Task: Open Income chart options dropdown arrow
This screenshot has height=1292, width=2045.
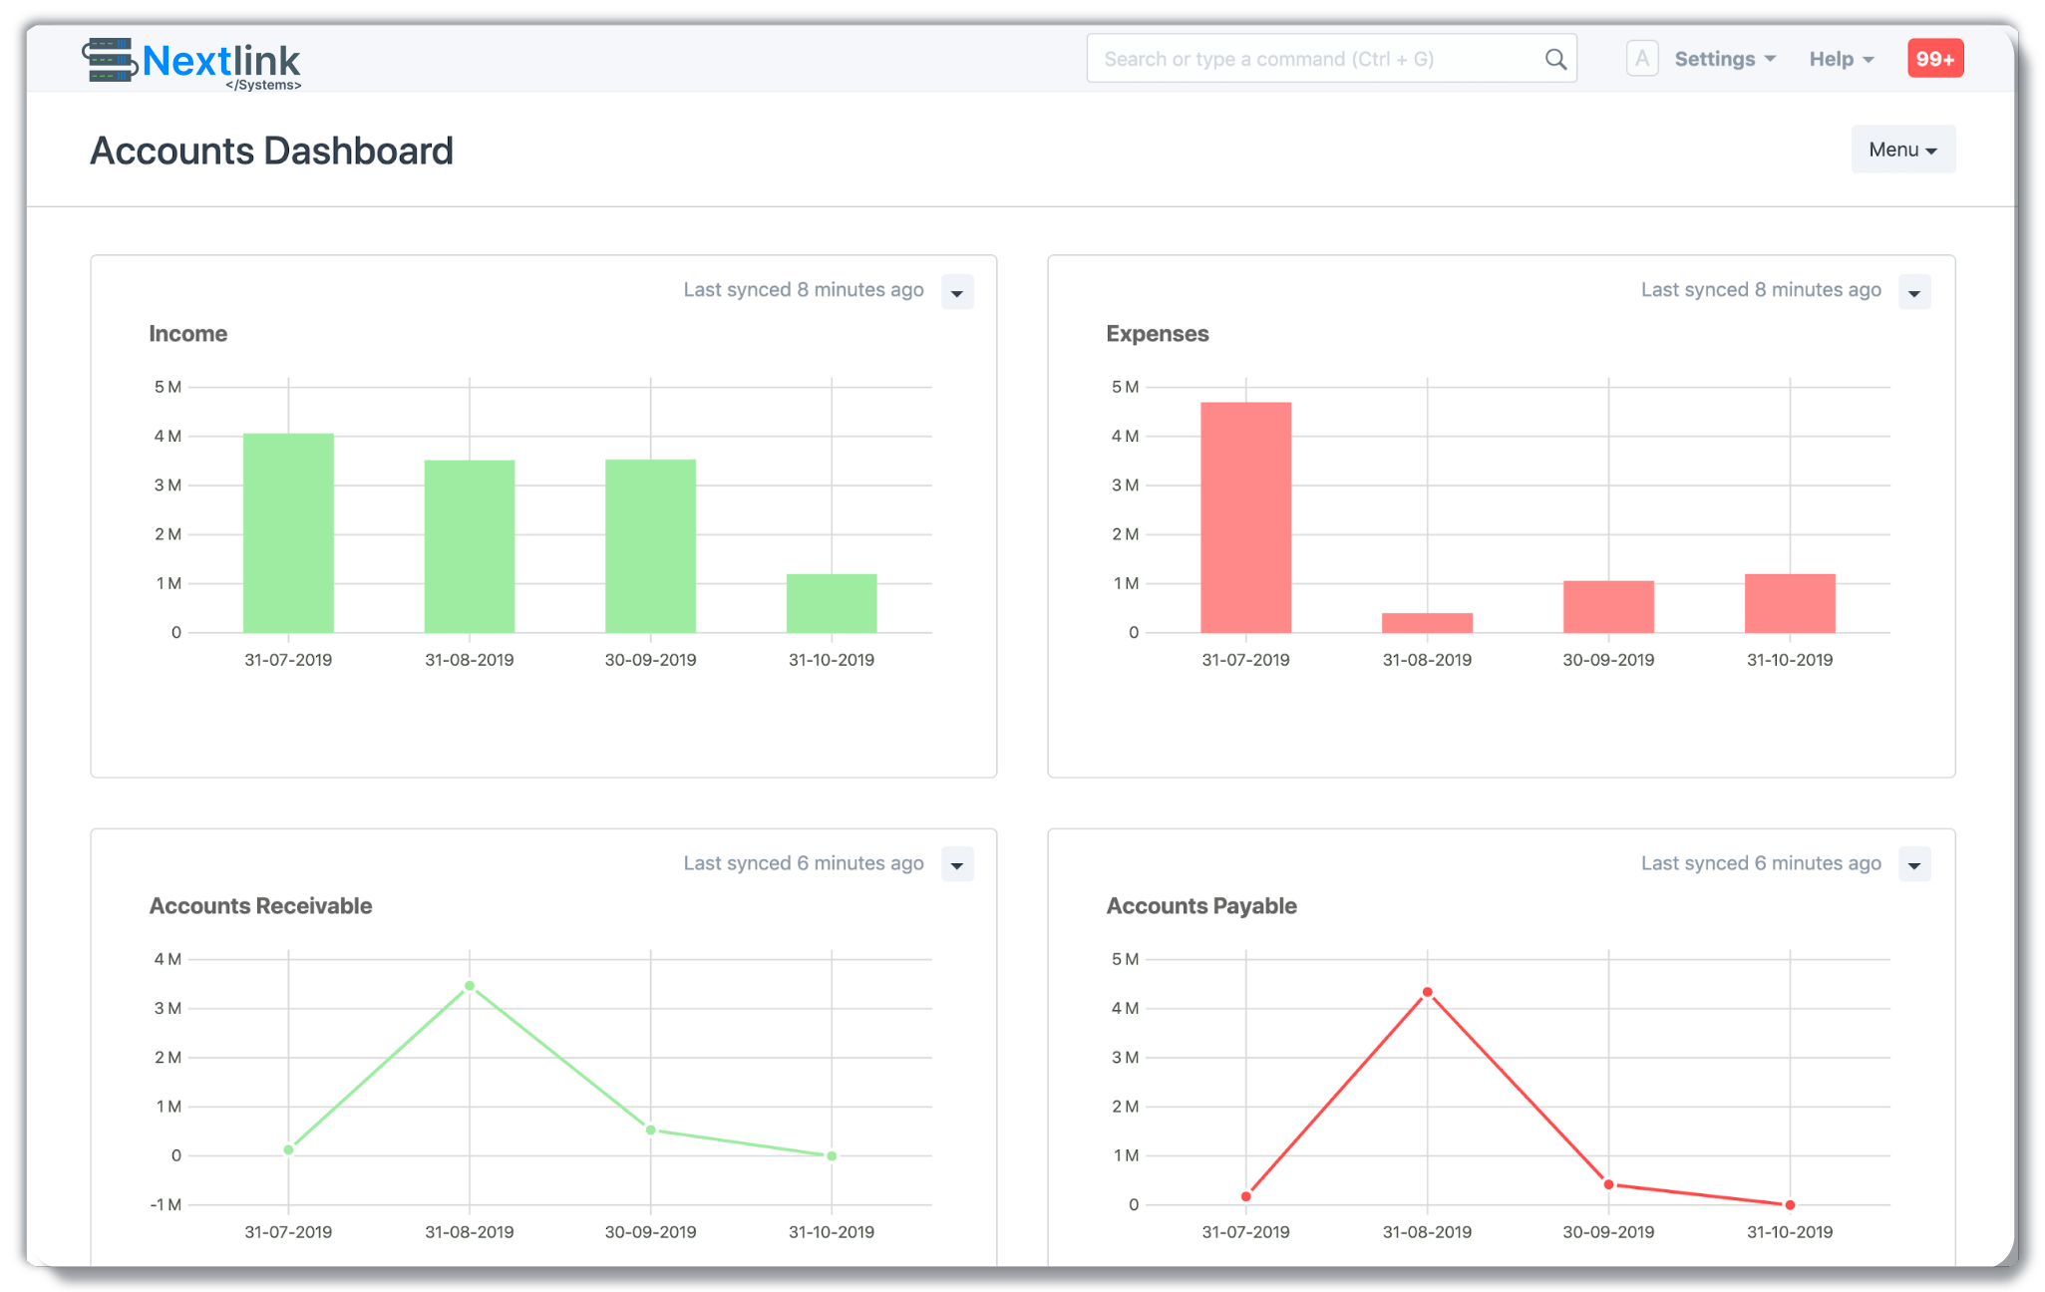Action: 956,292
